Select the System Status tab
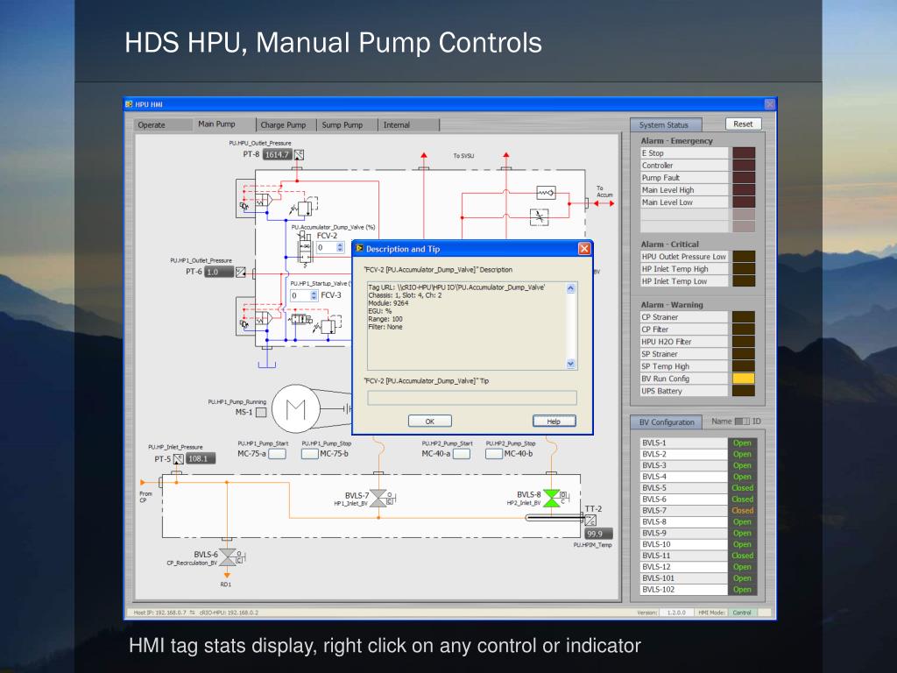This screenshot has height=673, width=897. pos(664,124)
